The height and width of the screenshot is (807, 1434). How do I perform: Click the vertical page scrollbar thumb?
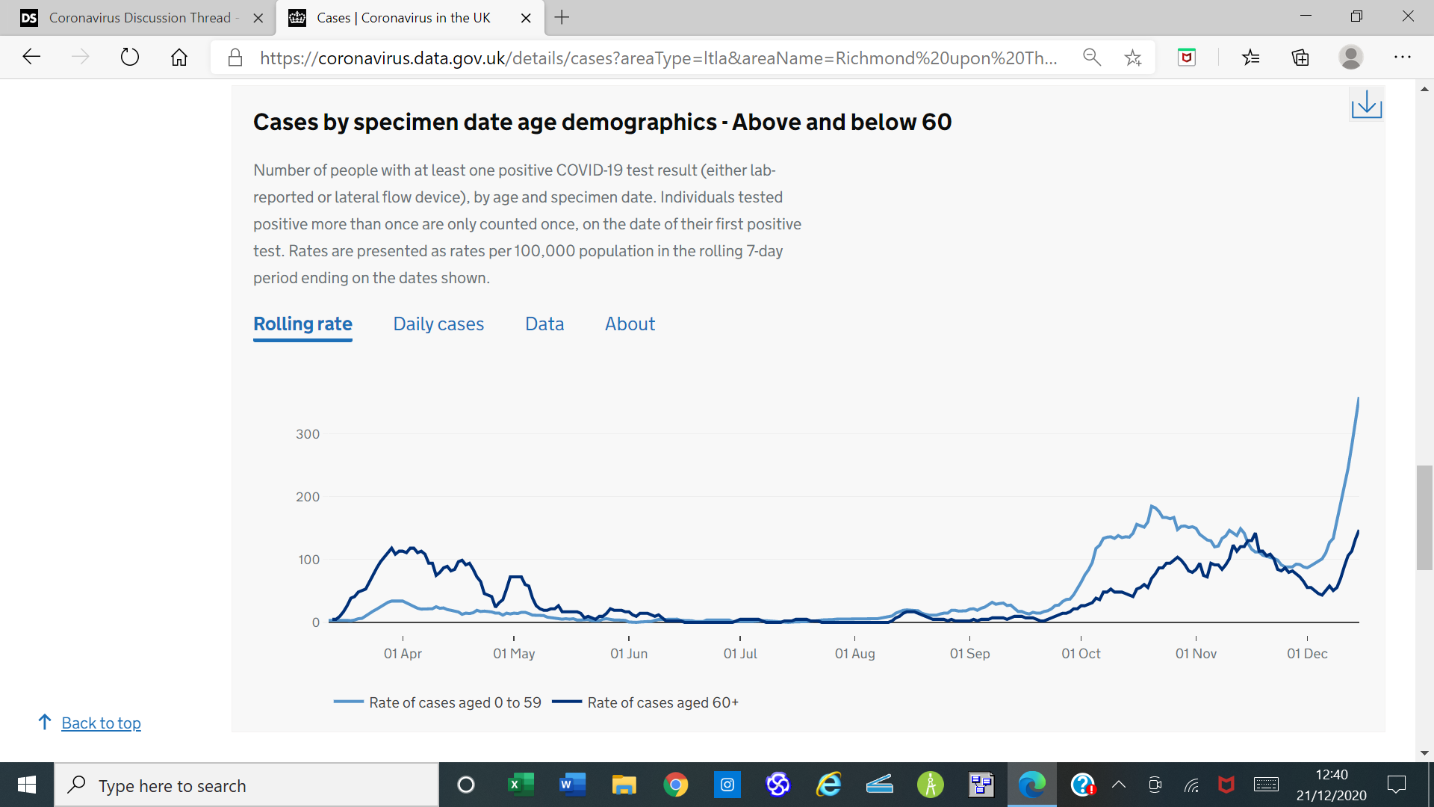tap(1424, 517)
